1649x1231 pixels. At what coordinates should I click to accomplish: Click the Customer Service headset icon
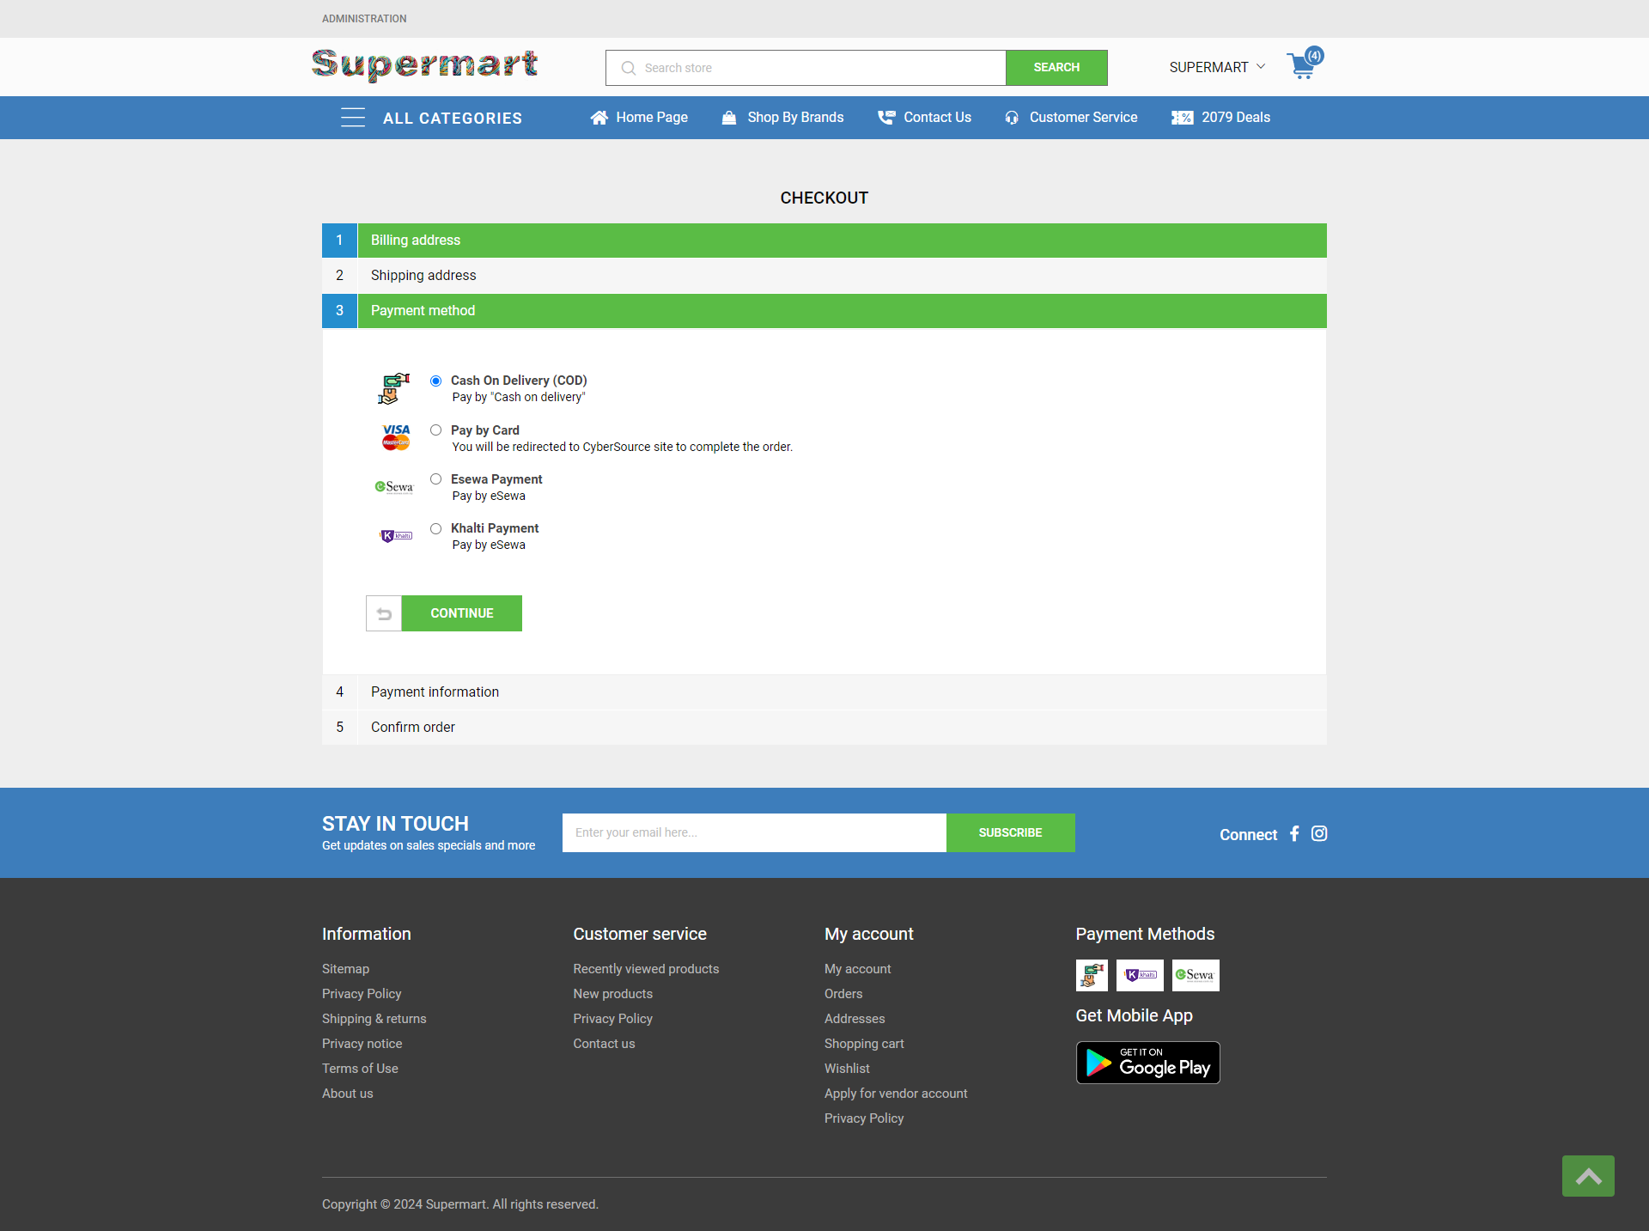coord(1012,118)
